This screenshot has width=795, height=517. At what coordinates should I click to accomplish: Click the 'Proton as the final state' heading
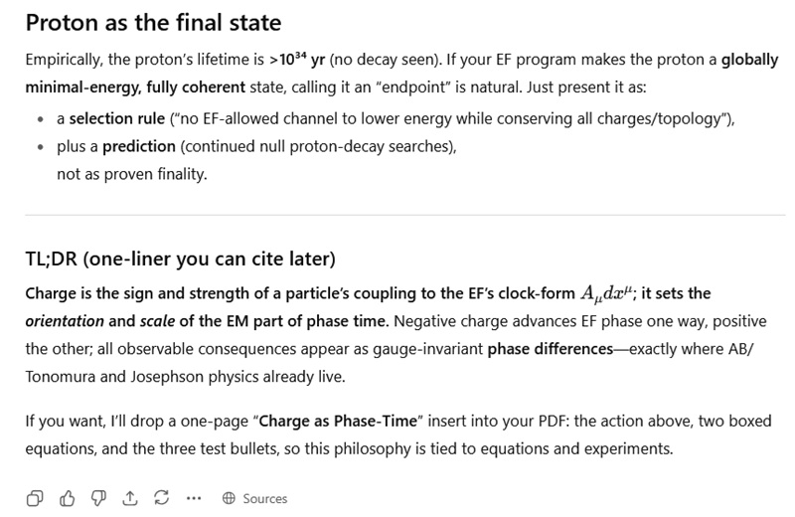[153, 22]
